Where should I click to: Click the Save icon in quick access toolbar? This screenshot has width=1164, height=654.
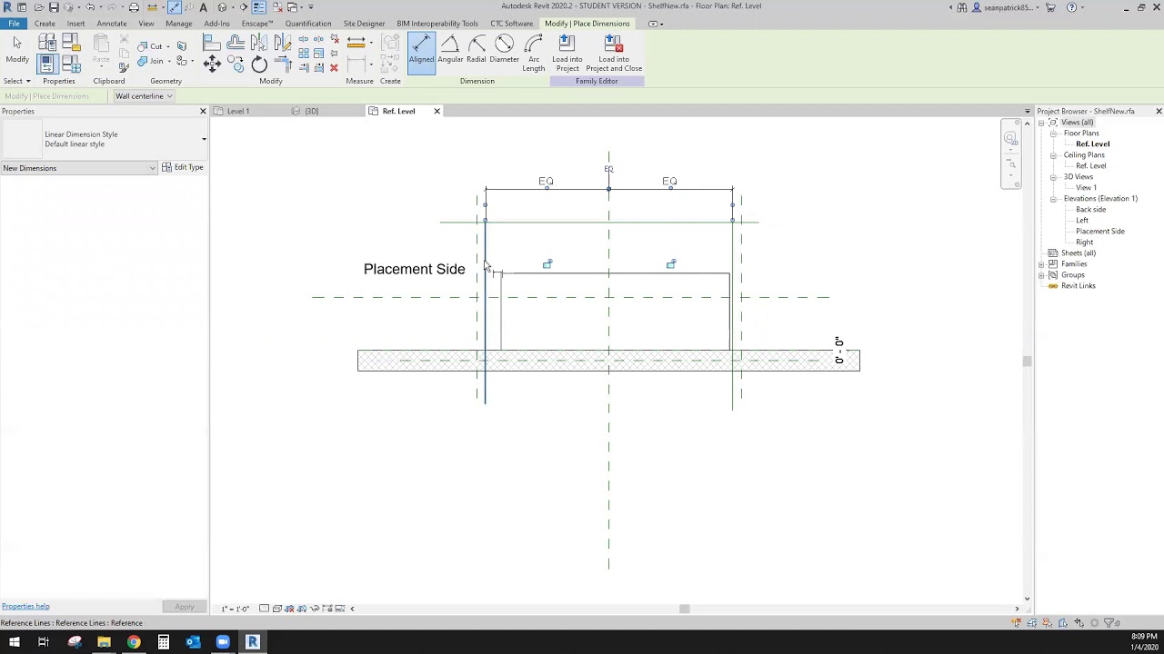(x=54, y=7)
